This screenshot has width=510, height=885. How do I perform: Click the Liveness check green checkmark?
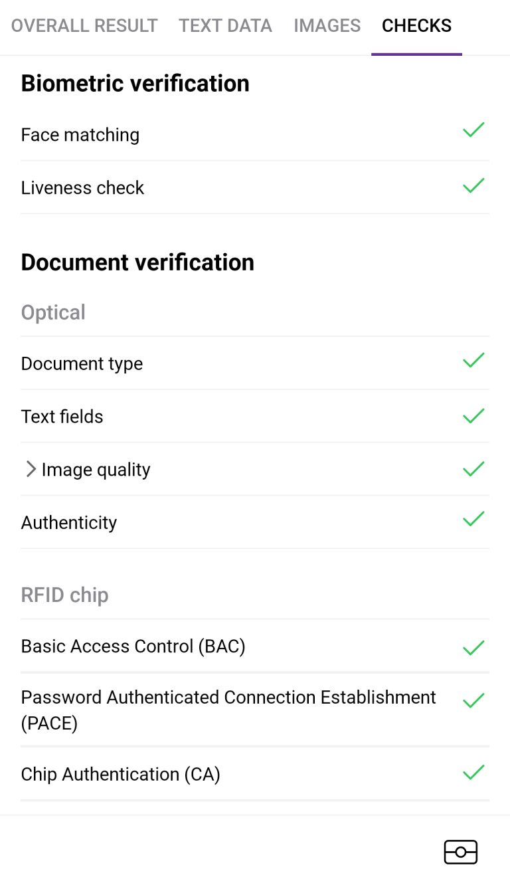473,185
